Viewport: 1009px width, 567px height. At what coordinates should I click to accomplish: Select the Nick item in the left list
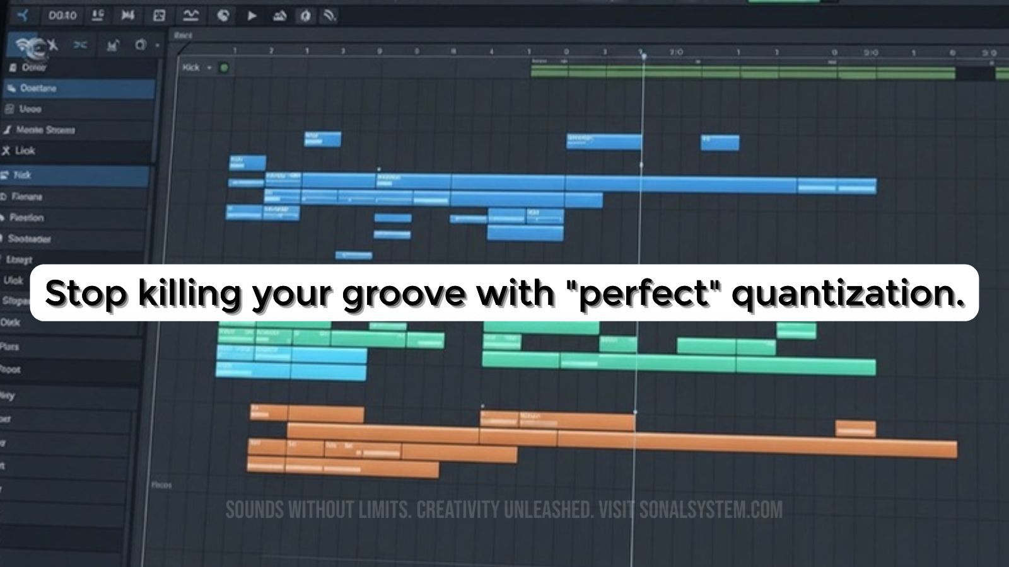22,175
